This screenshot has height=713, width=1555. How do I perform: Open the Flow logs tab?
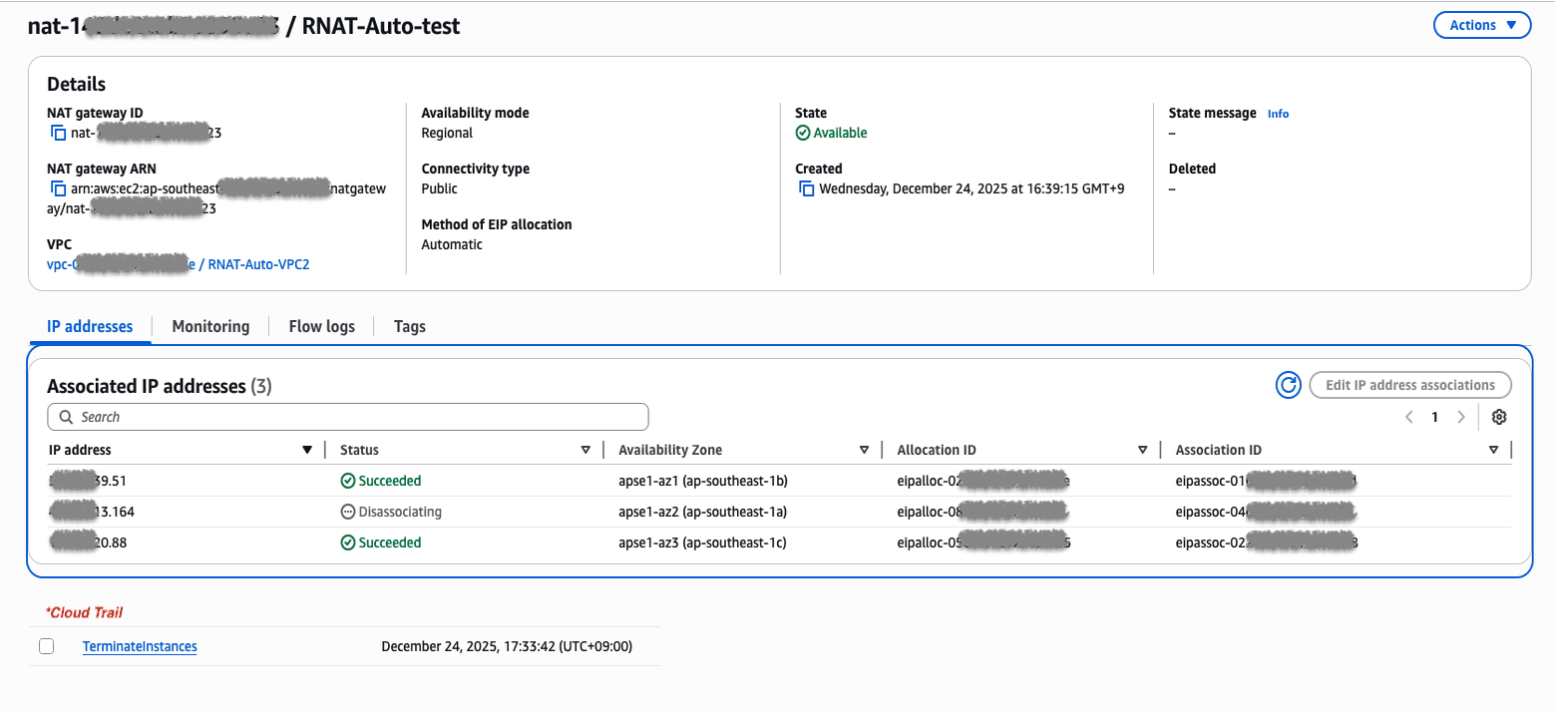coord(321,326)
